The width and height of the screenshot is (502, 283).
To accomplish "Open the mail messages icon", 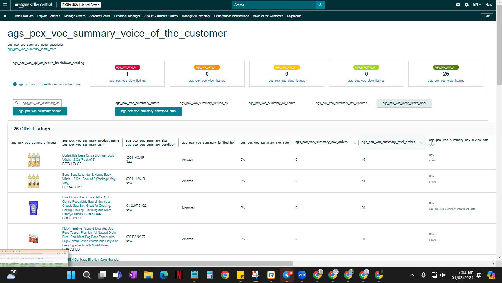I will tap(458, 5).
